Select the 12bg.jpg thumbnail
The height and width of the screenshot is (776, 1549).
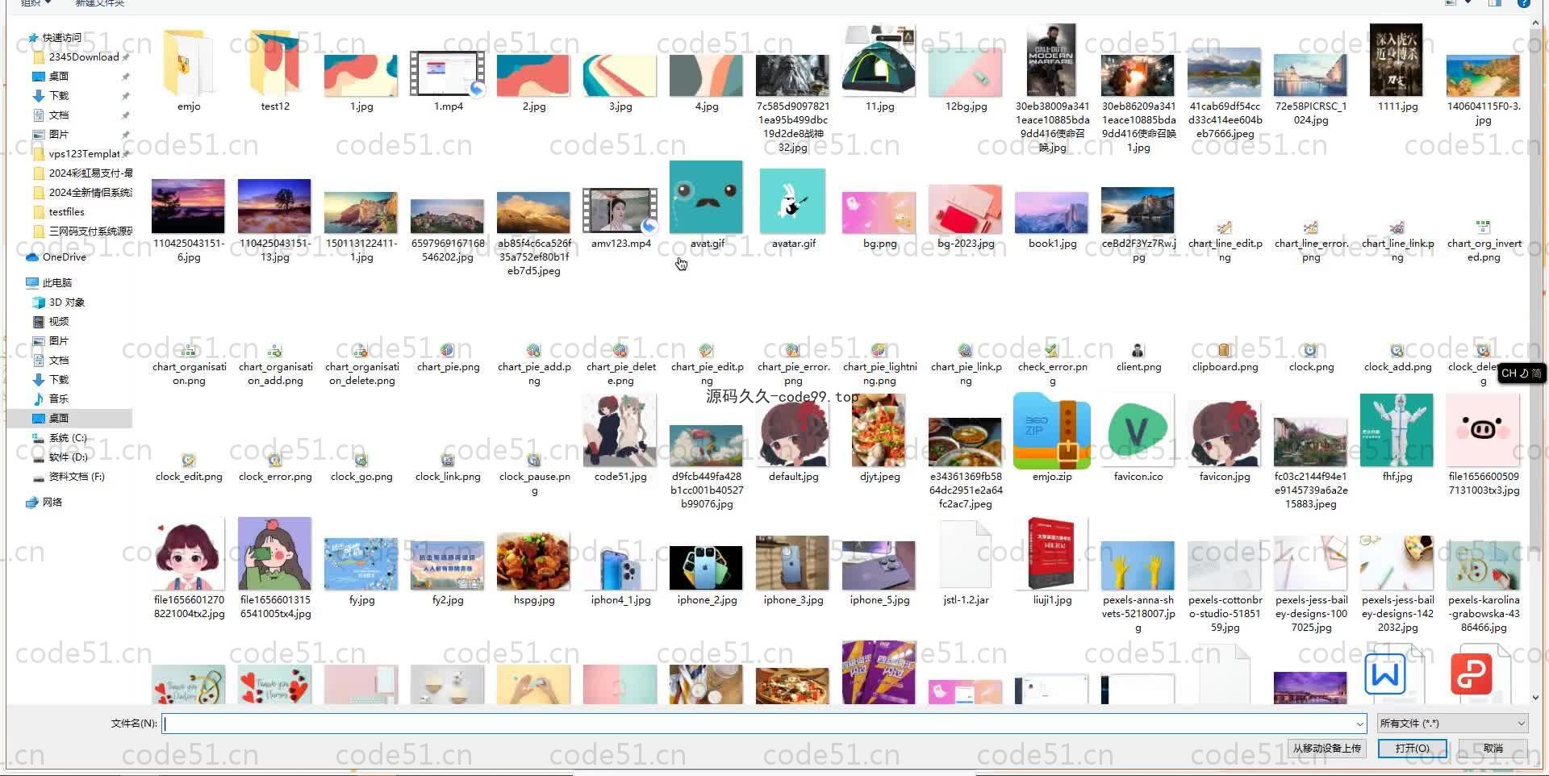click(966, 73)
